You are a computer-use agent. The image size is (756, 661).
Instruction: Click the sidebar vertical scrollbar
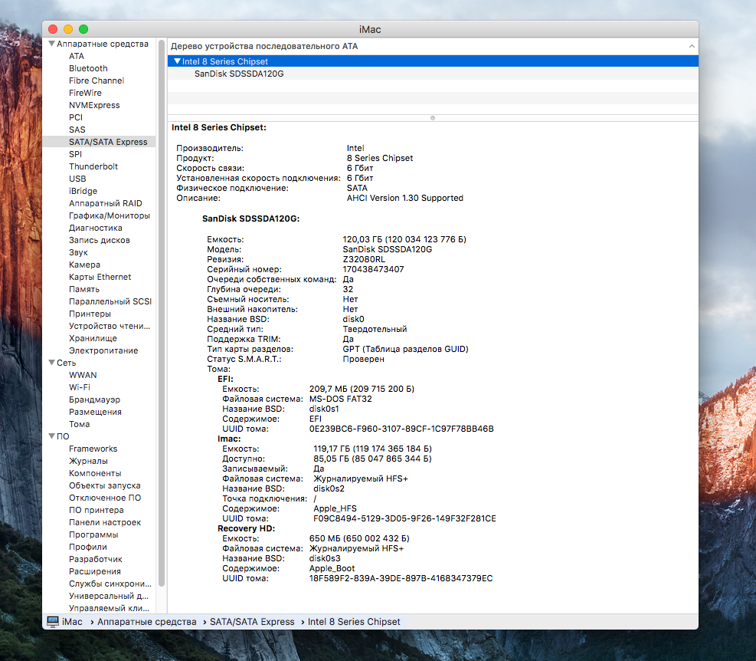tap(162, 314)
